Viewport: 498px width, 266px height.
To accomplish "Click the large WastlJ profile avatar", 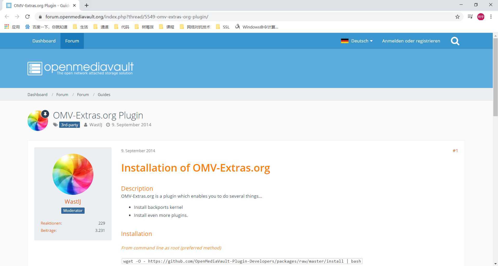I will tap(73, 174).
